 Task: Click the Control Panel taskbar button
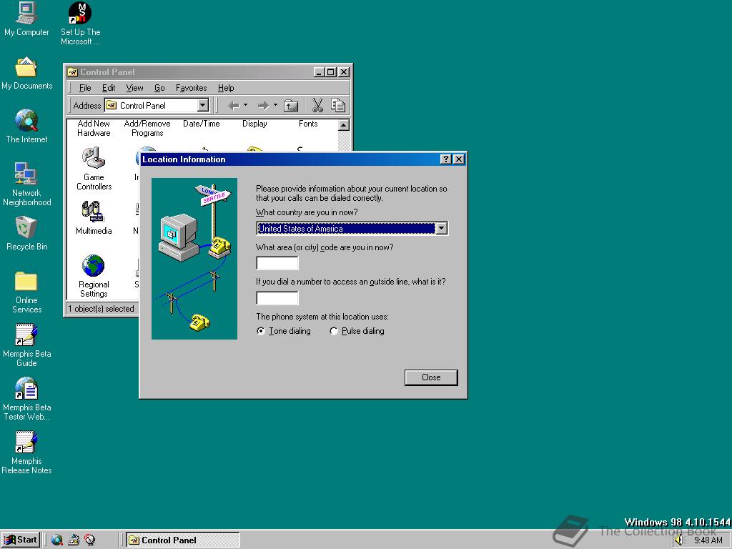pyautogui.click(x=182, y=540)
